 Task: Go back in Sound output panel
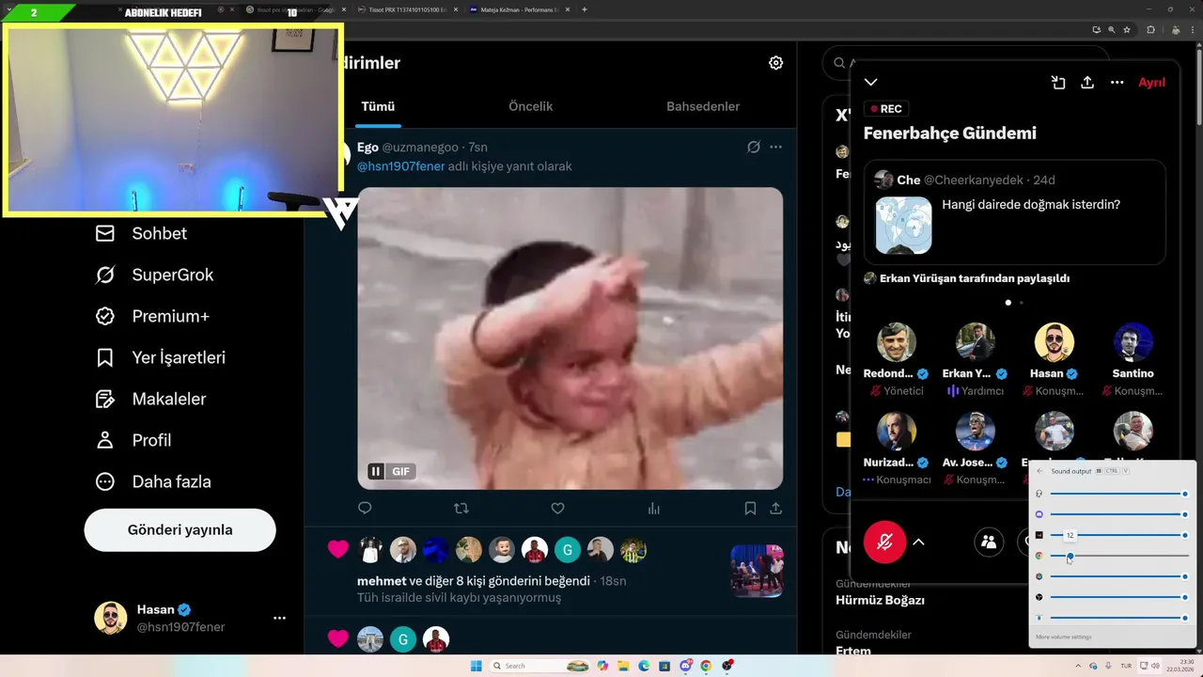pos(1039,471)
